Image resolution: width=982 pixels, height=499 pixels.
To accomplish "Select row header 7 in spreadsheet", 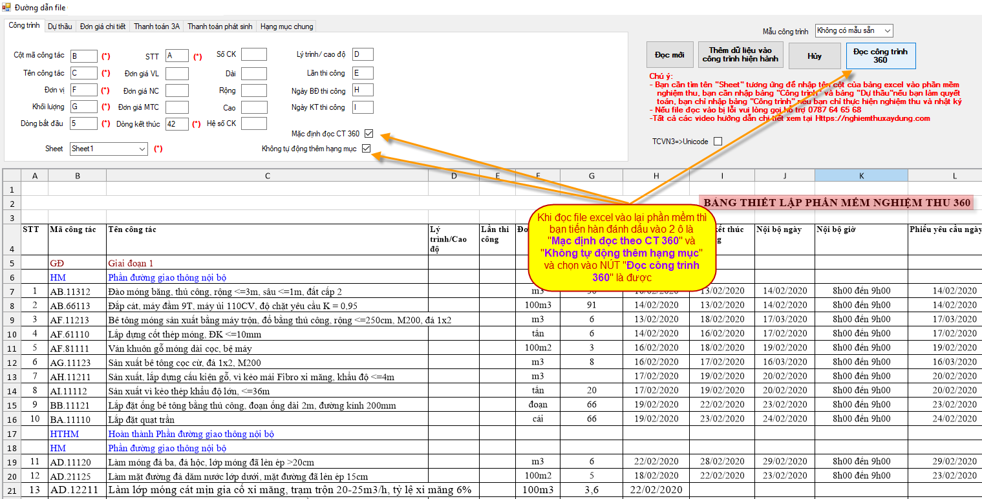I will click(x=12, y=291).
